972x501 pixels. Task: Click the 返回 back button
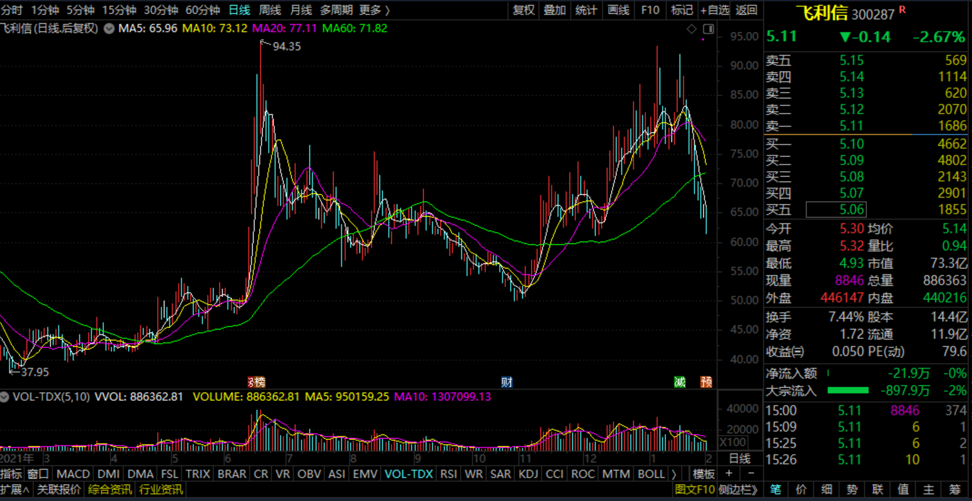(x=746, y=10)
